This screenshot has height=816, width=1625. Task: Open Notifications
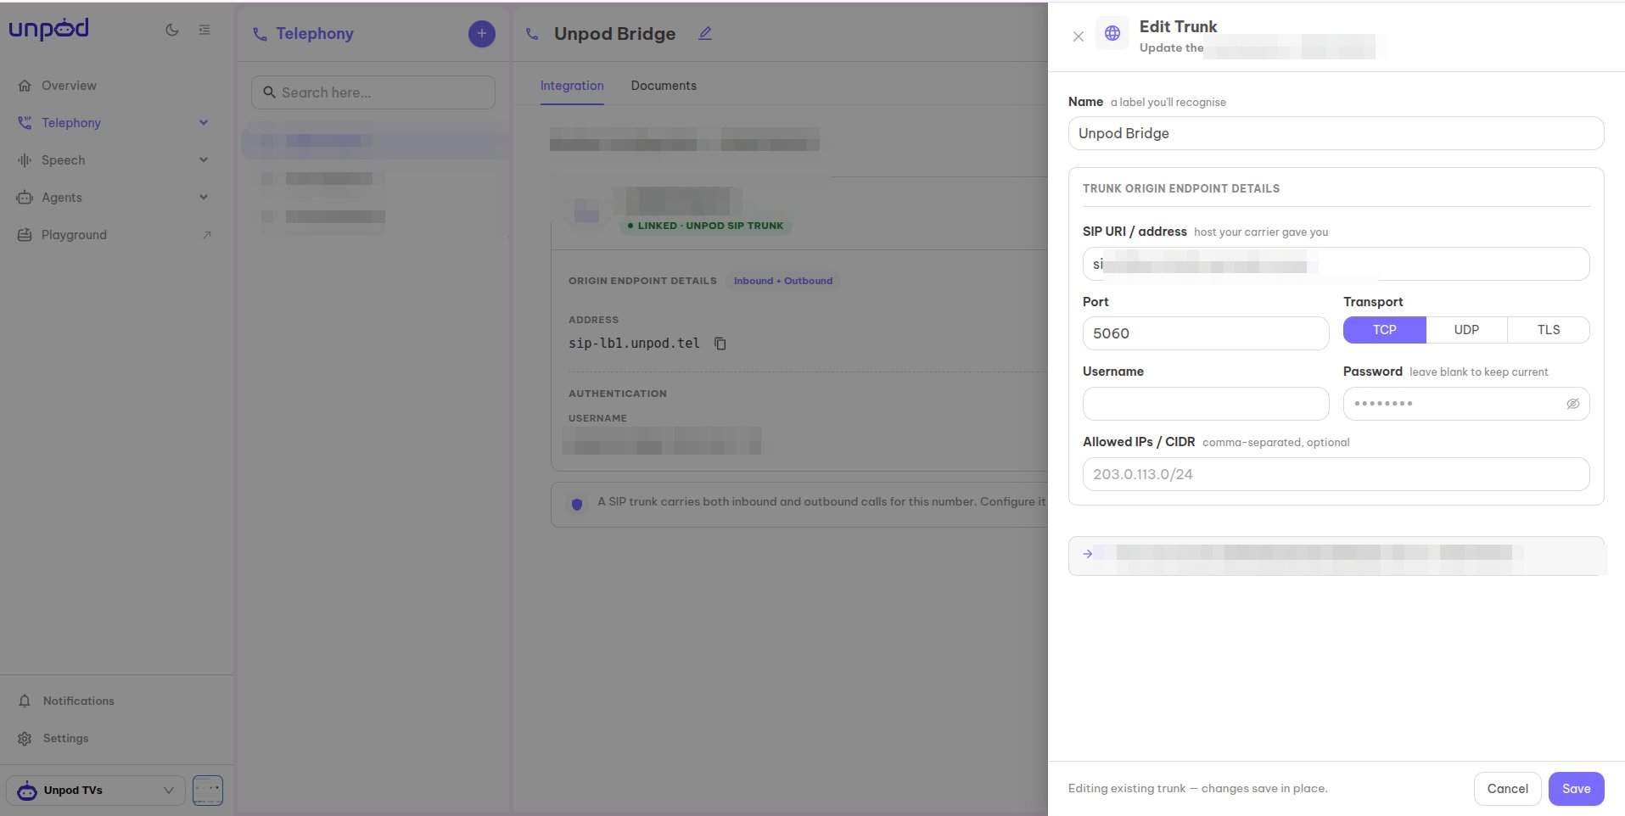(x=78, y=701)
